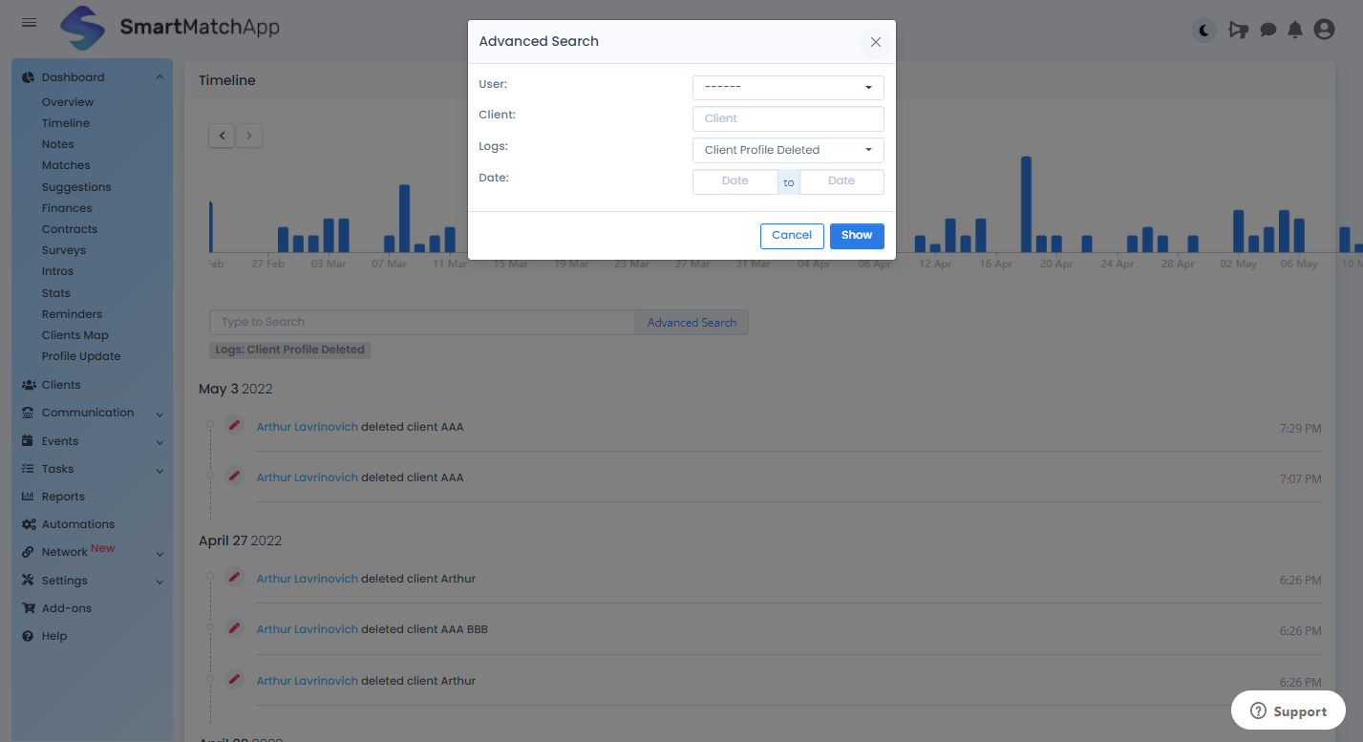1363x742 pixels.
Task: Click the left chevron to navigate the chart
Action: [221, 136]
